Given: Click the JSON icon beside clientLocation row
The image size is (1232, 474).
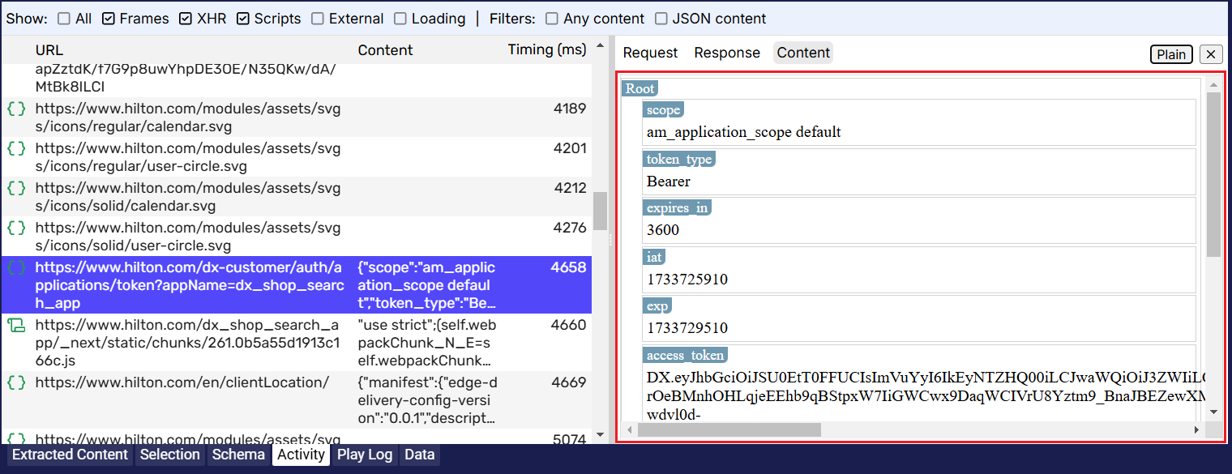Looking at the screenshot, I should pyautogui.click(x=16, y=382).
